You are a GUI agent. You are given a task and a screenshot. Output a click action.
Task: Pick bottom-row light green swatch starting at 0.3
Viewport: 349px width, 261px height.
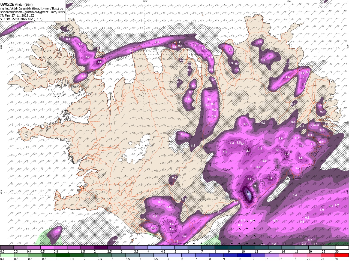pyautogui.click(x=21, y=255)
